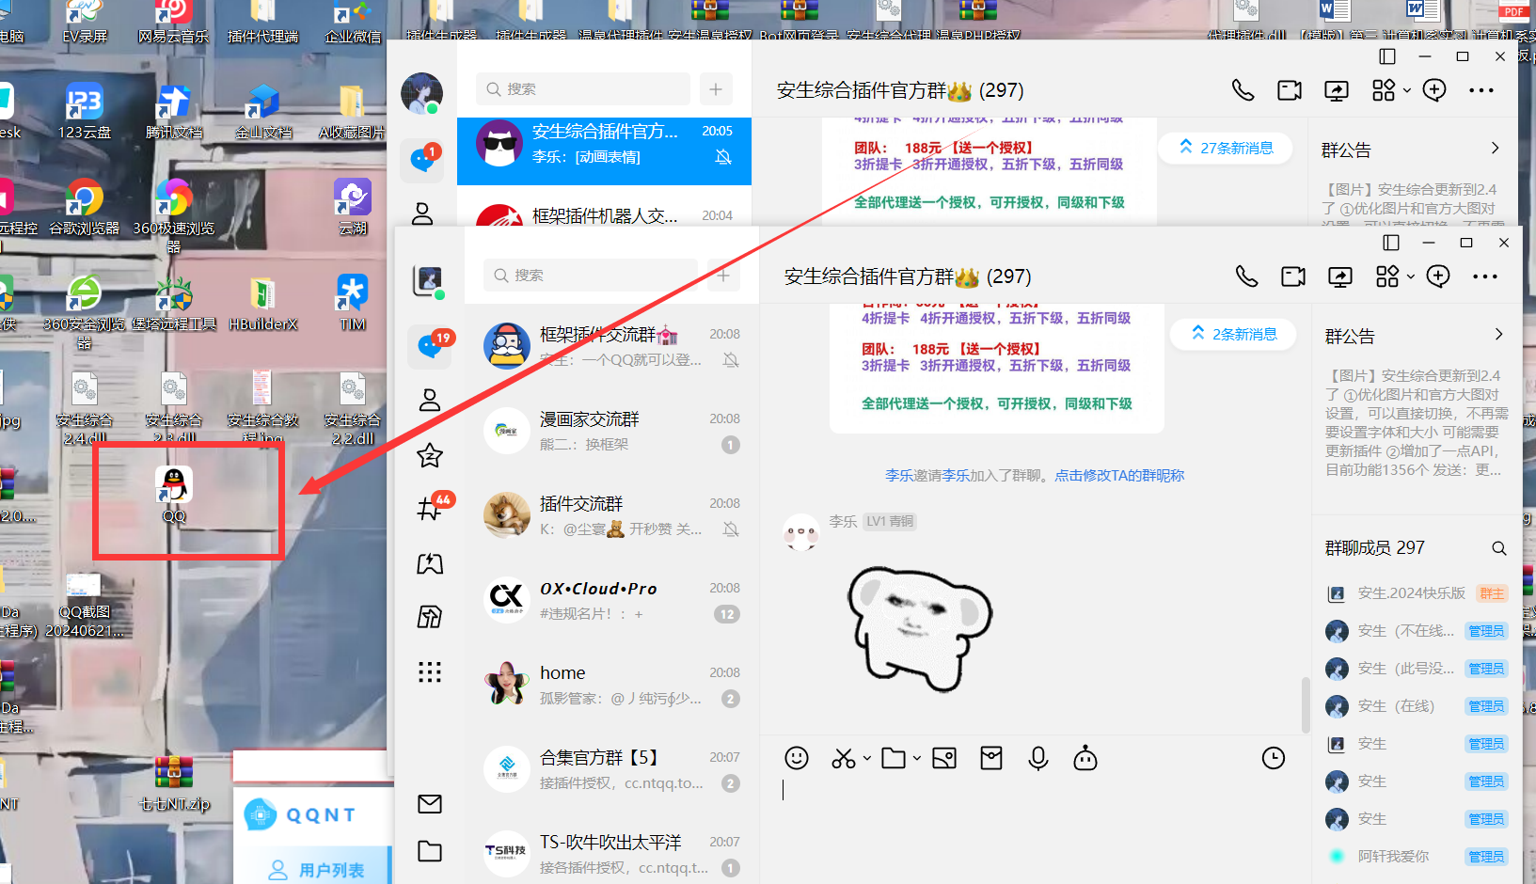Send a picture using the image icon

pyautogui.click(x=944, y=758)
